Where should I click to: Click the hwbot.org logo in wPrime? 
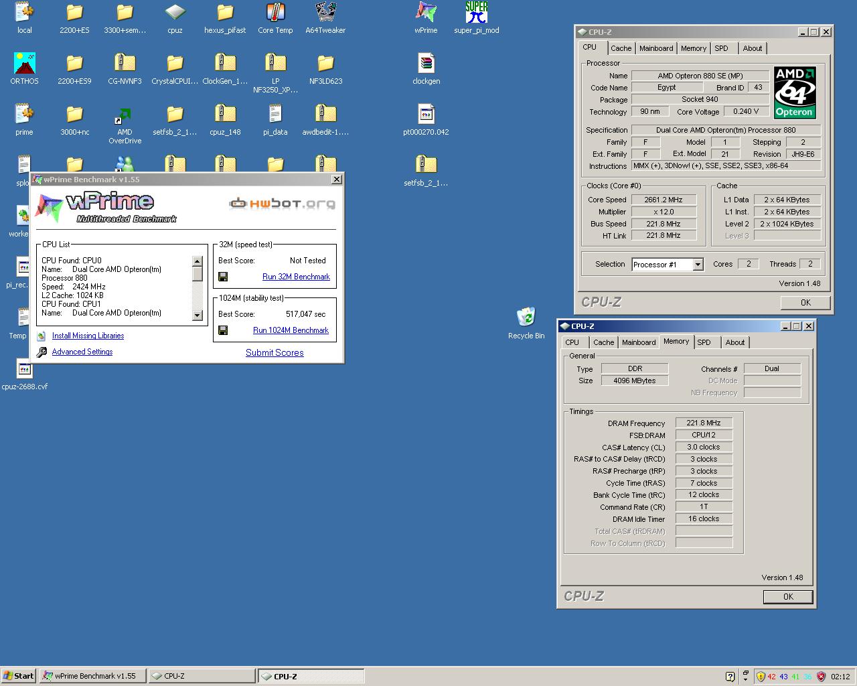[282, 204]
